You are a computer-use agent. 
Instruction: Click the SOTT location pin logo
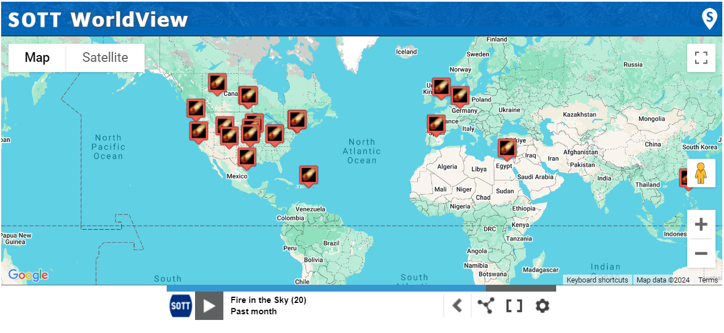709,18
